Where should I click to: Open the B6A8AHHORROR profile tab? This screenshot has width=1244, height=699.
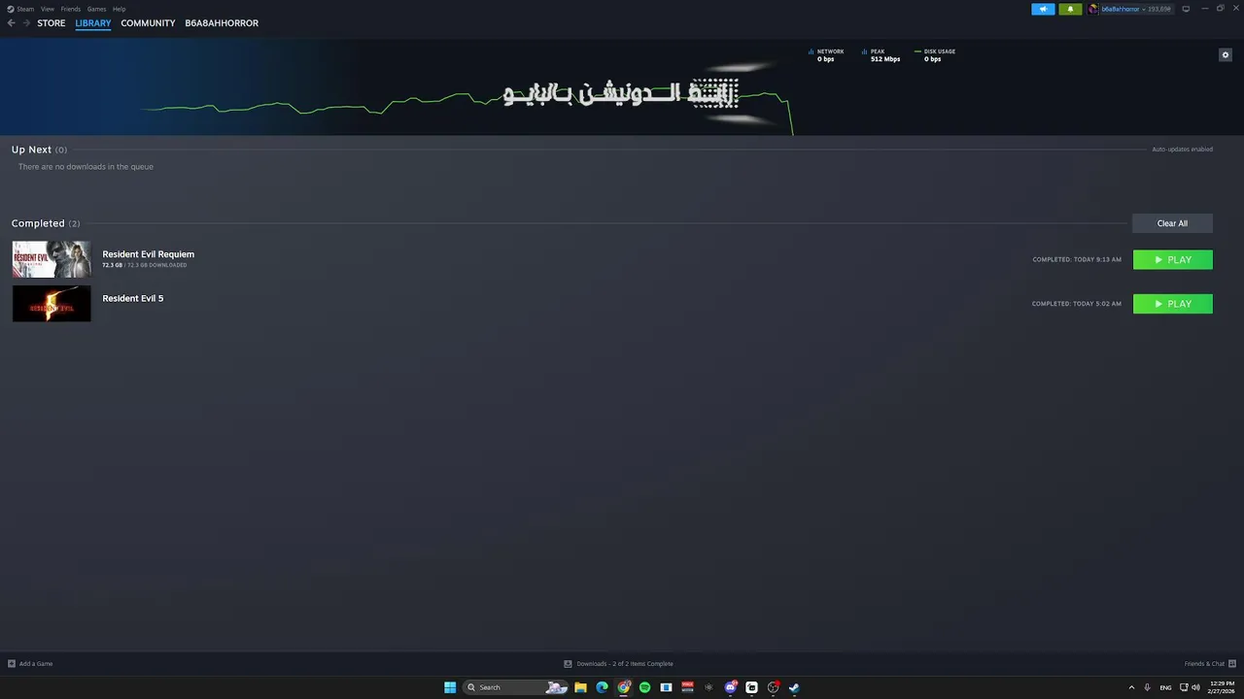[x=222, y=23]
